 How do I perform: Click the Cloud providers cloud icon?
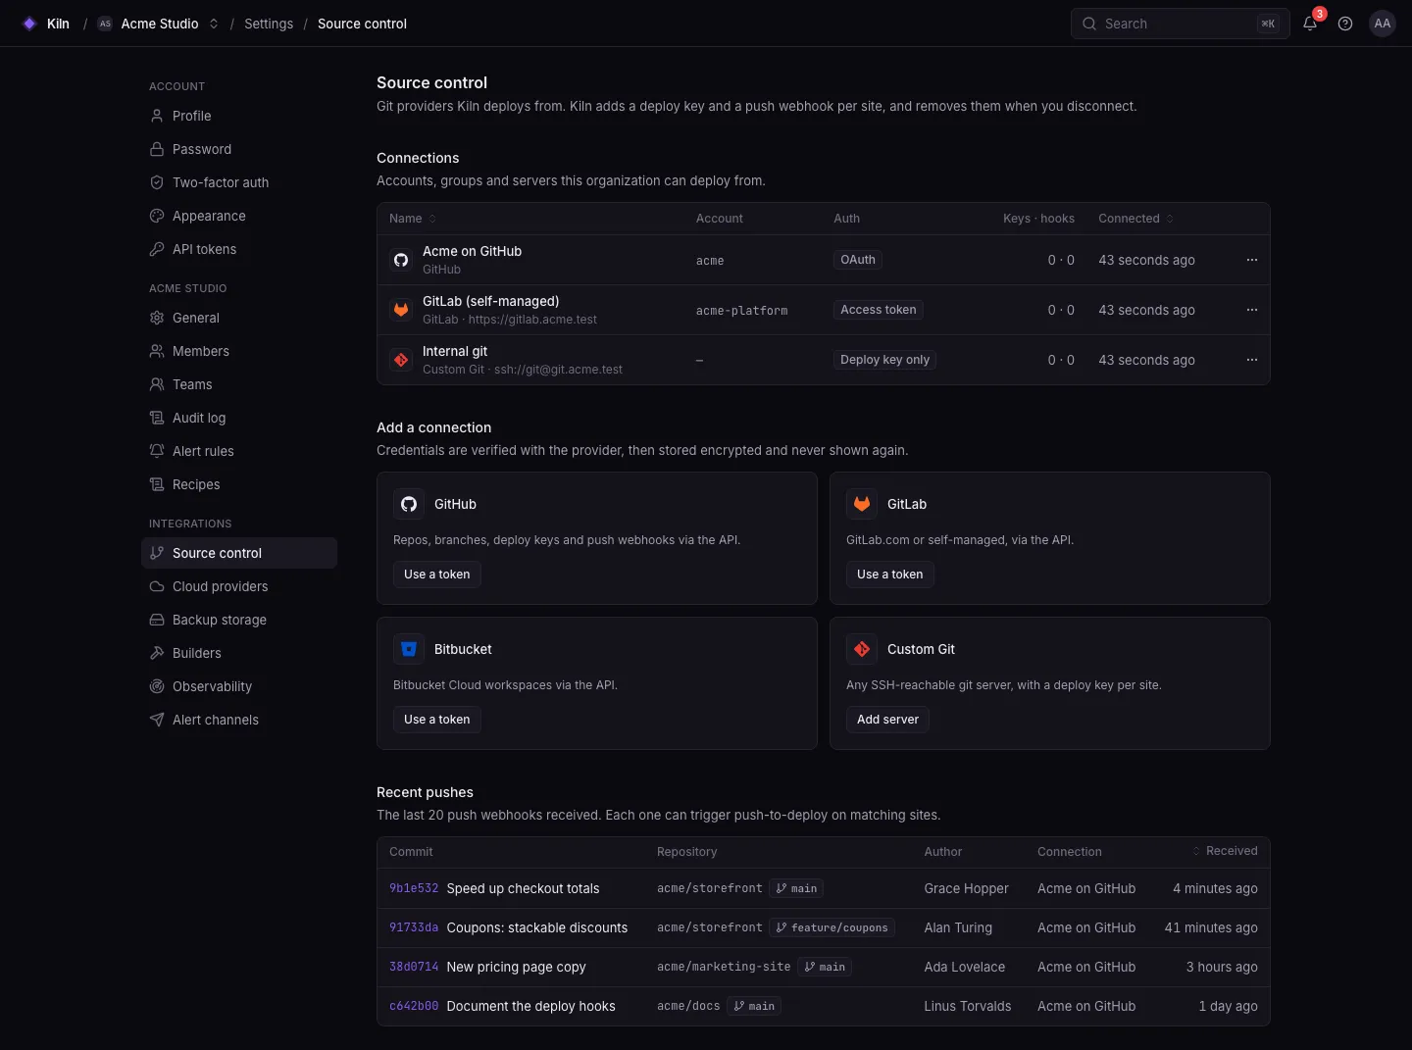(157, 586)
